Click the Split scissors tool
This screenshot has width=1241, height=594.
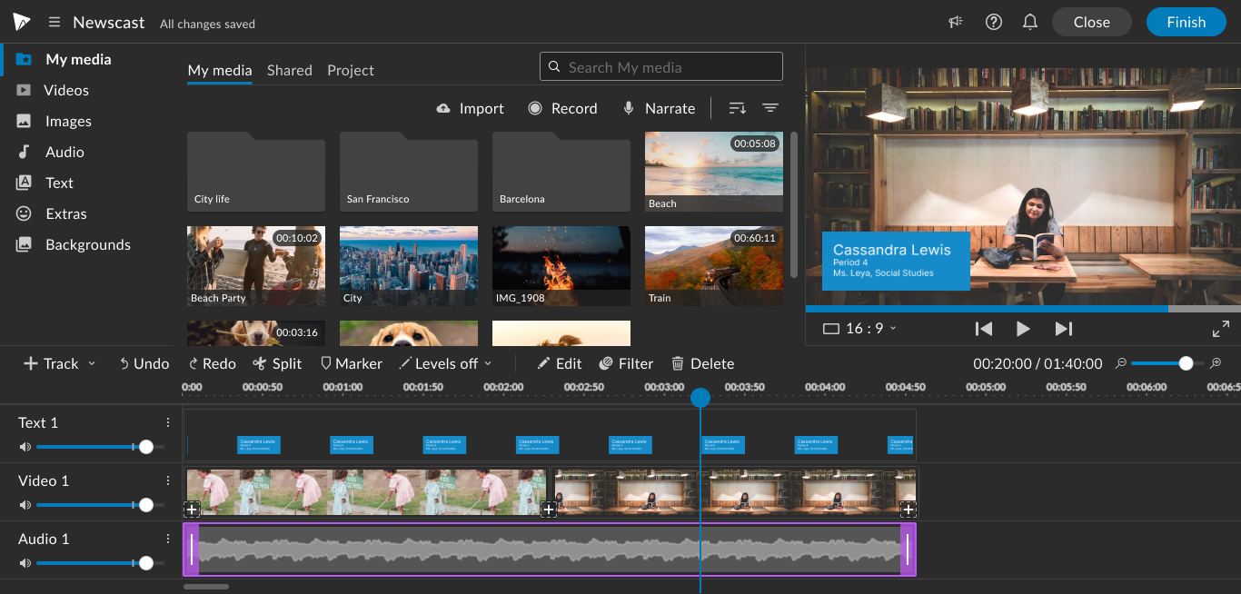tap(277, 363)
